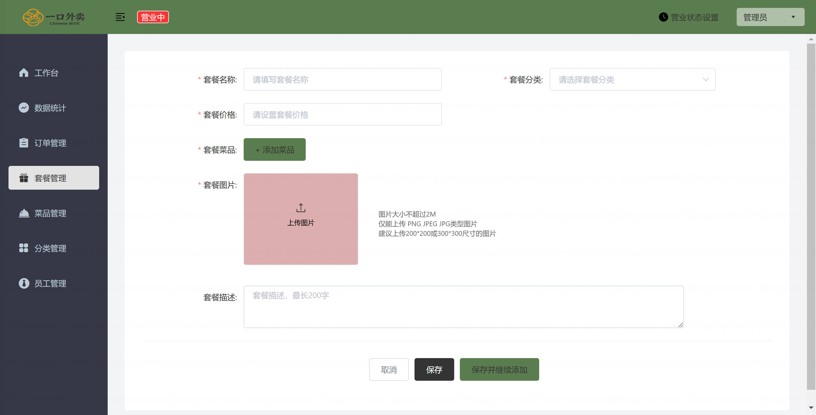Click the home icon next to 工作台
Screen dimensions: 816x415
(24, 72)
